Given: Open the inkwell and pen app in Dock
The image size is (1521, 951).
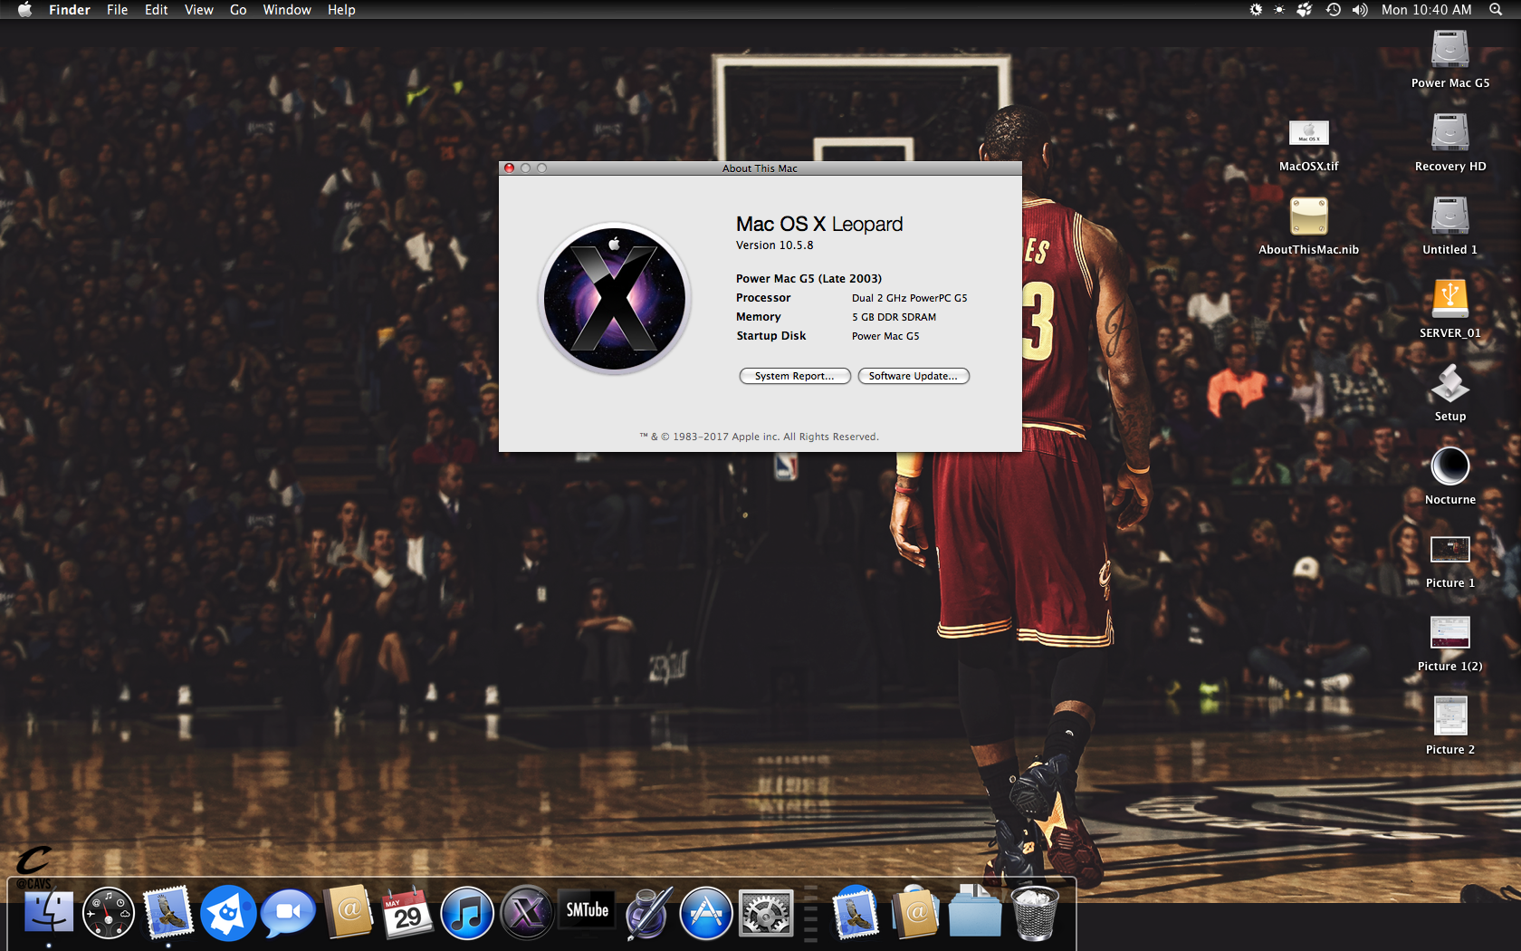Looking at the screenshot, I should [647, 913].
